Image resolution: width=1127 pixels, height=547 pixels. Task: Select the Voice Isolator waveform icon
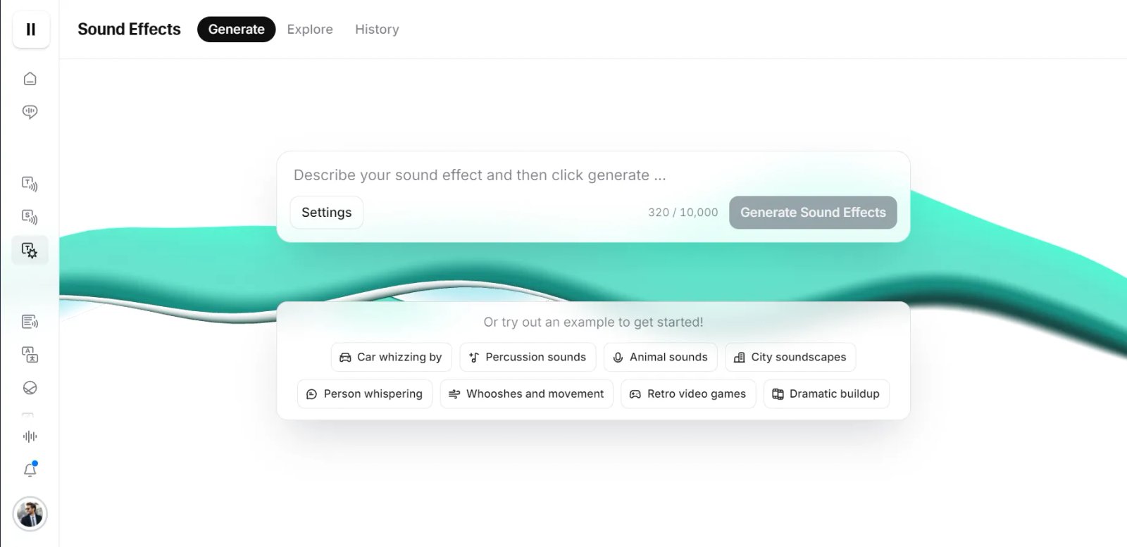(x=30, y=436)
